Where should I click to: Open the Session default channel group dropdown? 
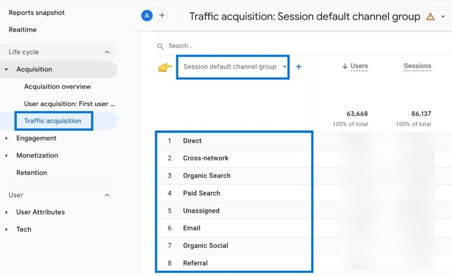point(233,67)
